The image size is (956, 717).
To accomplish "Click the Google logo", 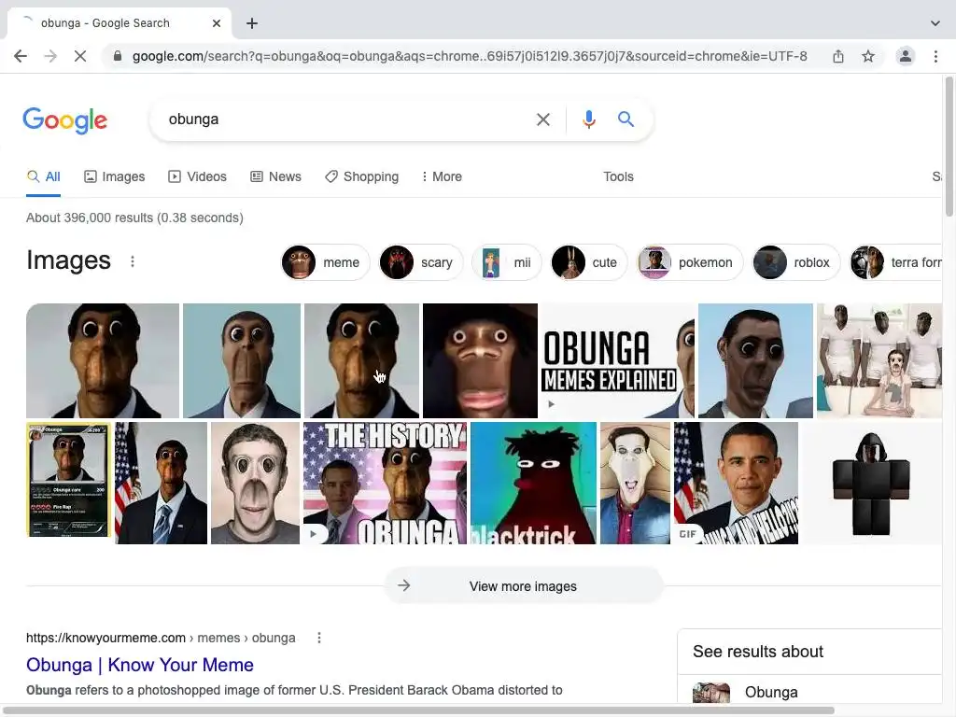I will pyautogui.click(x=65, y=119).
